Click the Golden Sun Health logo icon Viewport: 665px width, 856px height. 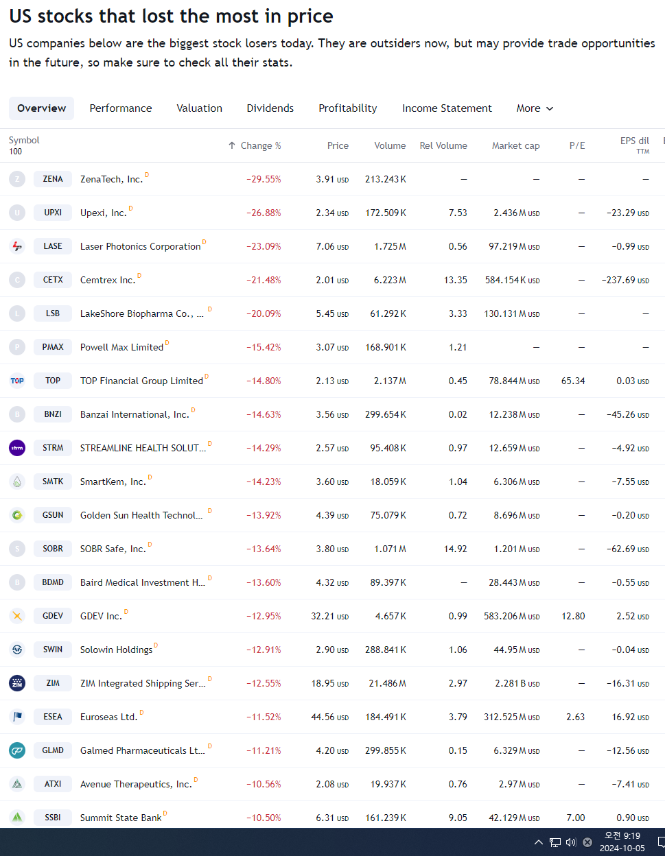(17, 515)
